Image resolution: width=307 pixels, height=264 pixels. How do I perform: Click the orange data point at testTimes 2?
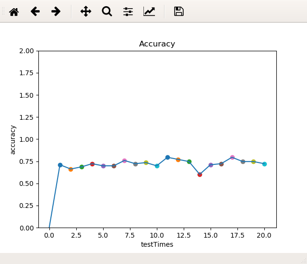click(71, 169)
